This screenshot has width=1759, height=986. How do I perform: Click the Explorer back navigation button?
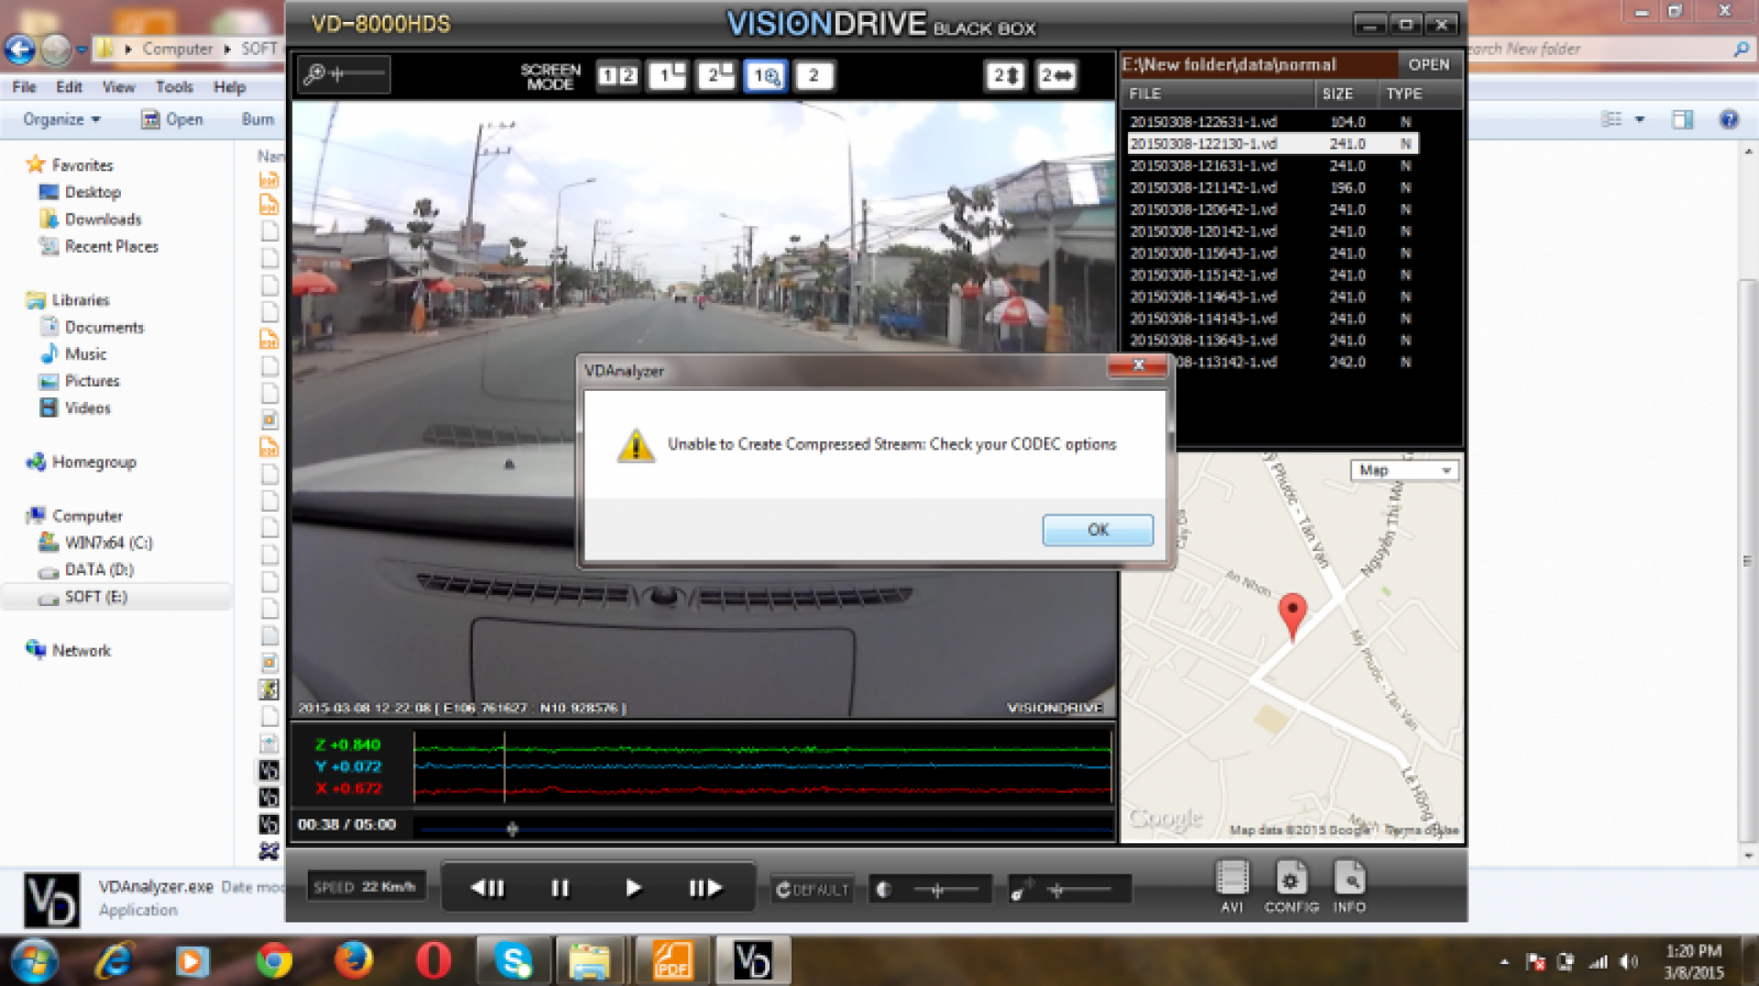pos(20,49)
